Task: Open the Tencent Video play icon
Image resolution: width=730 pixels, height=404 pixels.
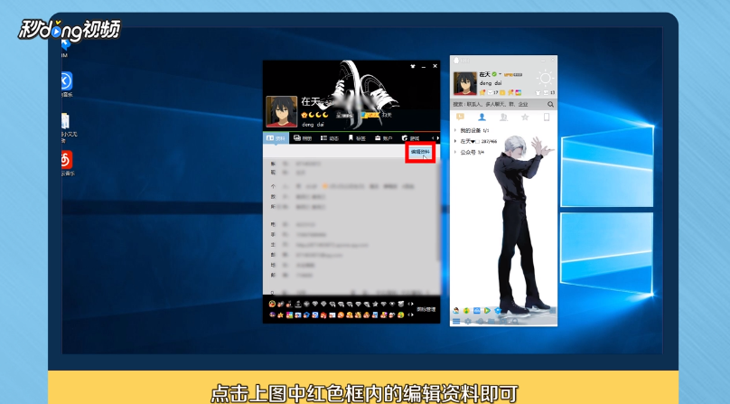Action: tap(487, 310)
